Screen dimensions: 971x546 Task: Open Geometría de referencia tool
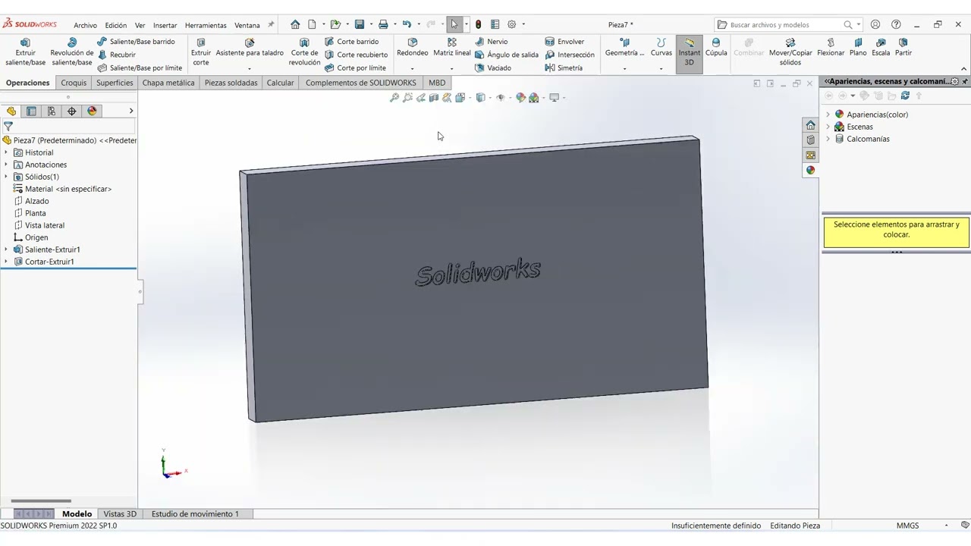click(x=624, y=48)
